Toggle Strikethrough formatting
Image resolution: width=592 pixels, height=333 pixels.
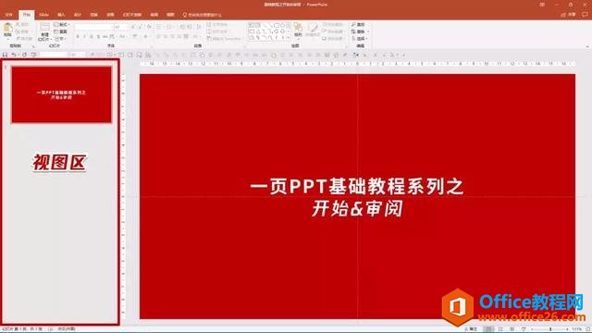pos(105,37)
